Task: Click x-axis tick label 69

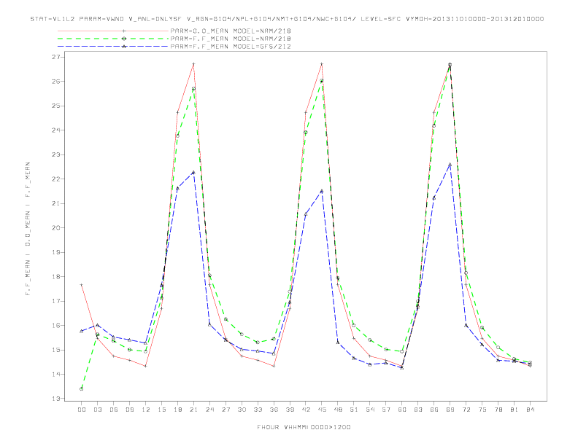Action: coord(450,410)
